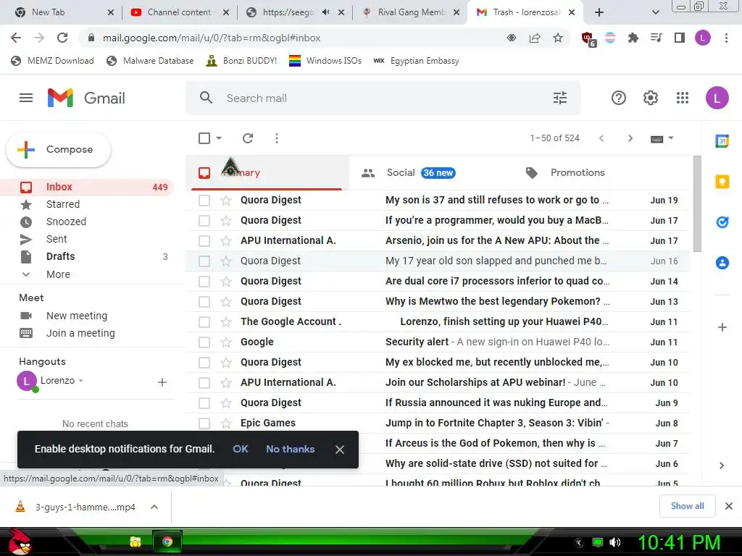Screen dimensions: 742x556
Task: Open Google Tasks side panel icon
Action: [x=722, y=222]
